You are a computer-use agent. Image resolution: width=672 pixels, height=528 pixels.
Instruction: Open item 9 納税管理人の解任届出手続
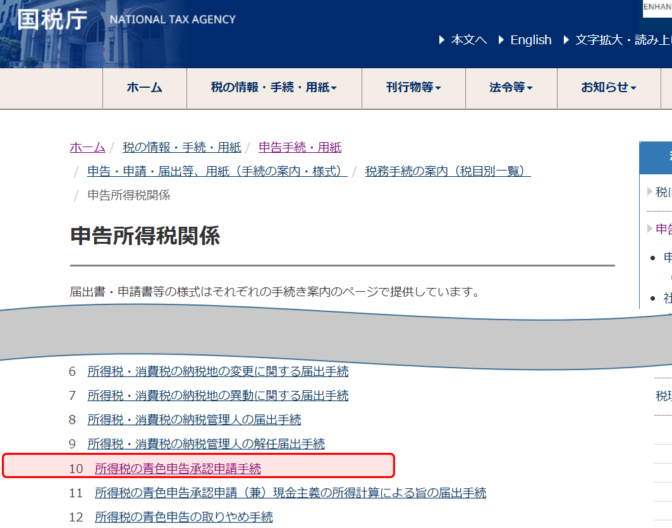click(x=206, y=444)
